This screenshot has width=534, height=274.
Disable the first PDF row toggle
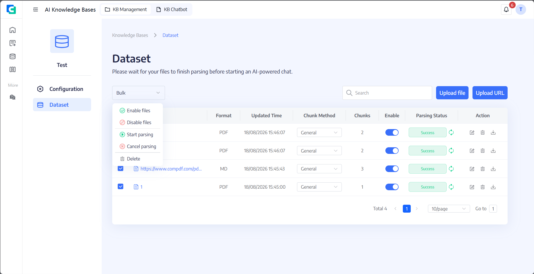(x=392, y=133)
